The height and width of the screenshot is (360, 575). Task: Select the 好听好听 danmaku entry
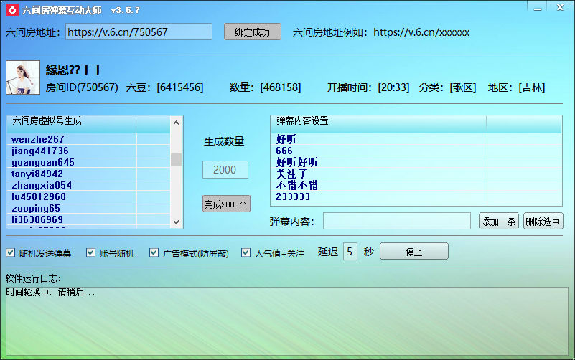click(416, 162)
